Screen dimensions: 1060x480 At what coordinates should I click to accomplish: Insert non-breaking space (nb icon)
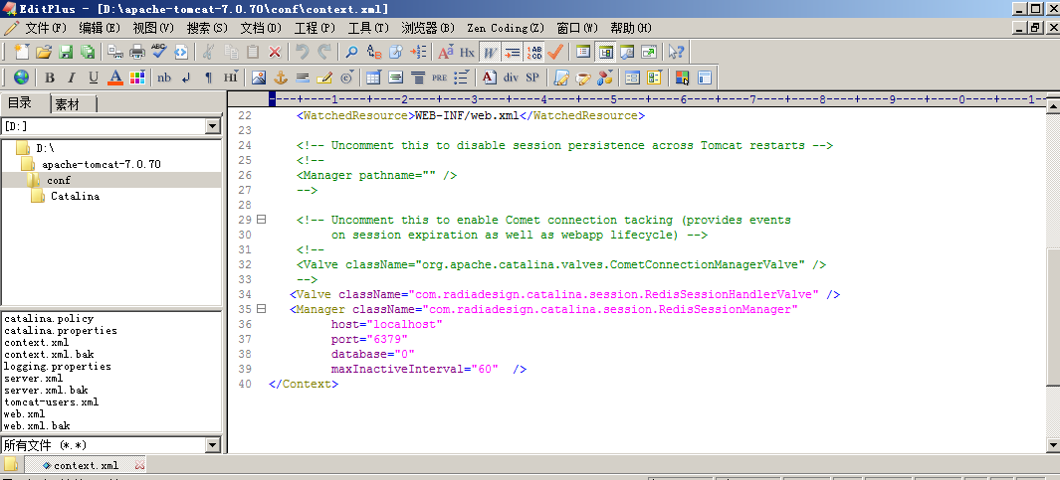164,77
